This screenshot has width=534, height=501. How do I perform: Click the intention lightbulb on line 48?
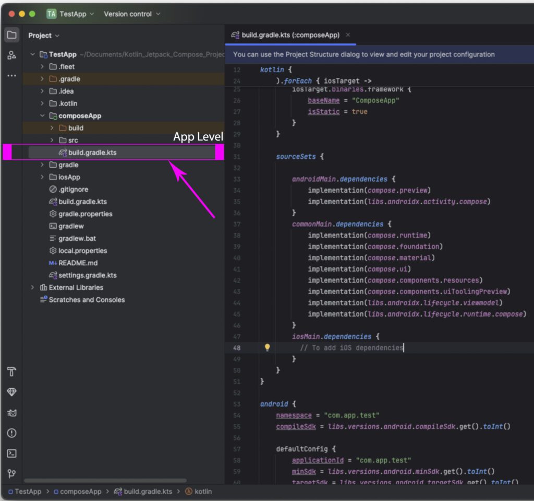(x=268, y=346)
